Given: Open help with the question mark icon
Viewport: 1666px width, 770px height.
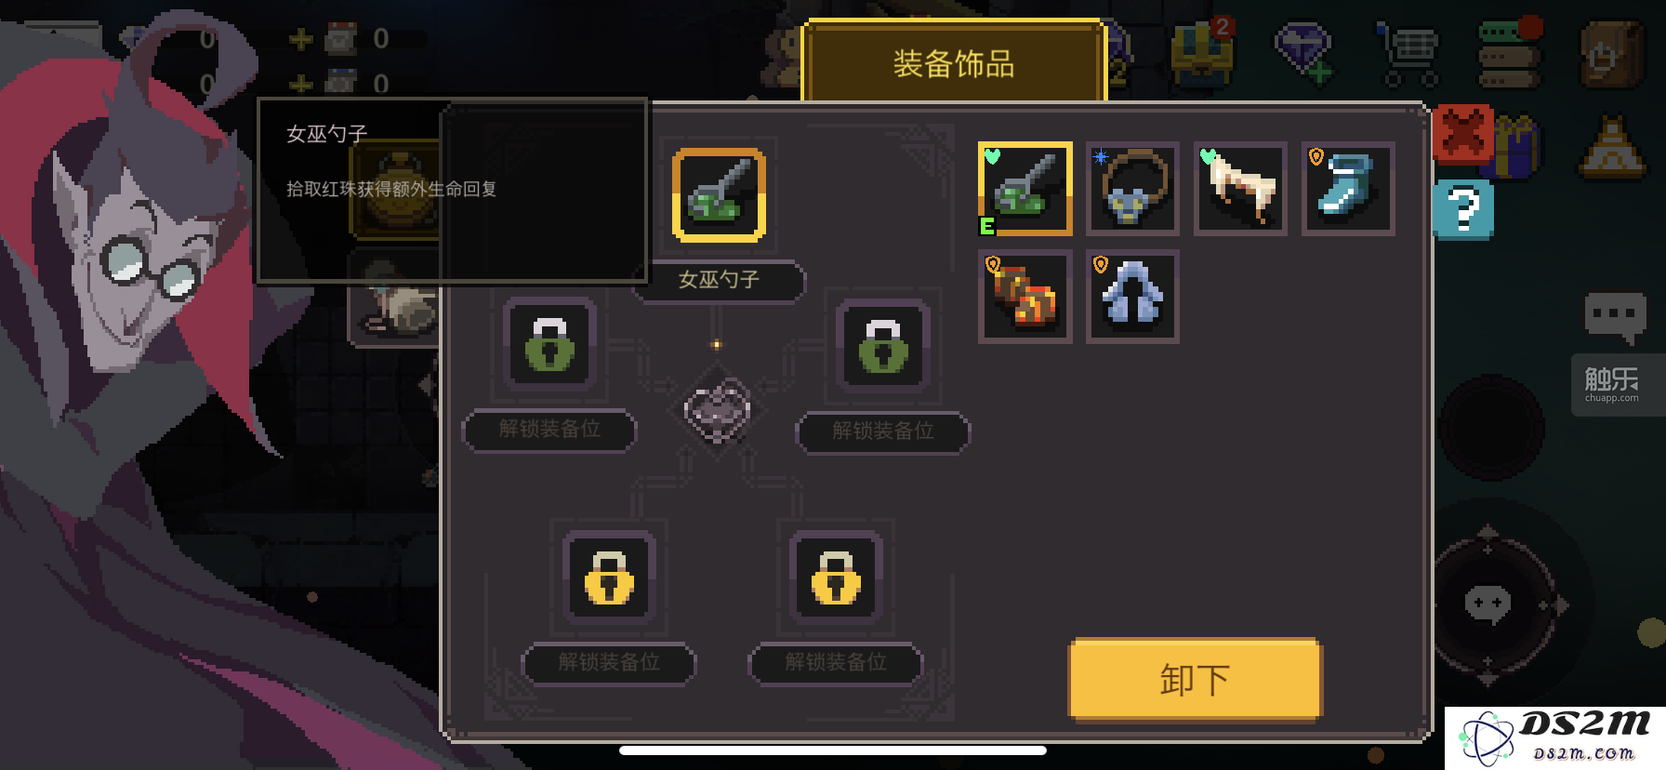Looking at the screenshot, I should [1464, 209].
